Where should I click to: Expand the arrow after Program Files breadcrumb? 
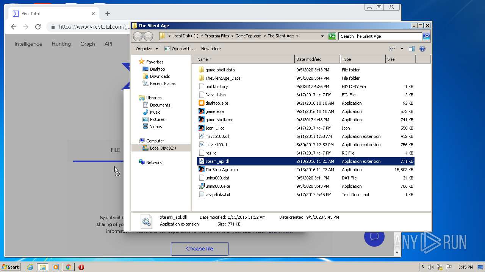pyautogui.click(x=232, y=36)
